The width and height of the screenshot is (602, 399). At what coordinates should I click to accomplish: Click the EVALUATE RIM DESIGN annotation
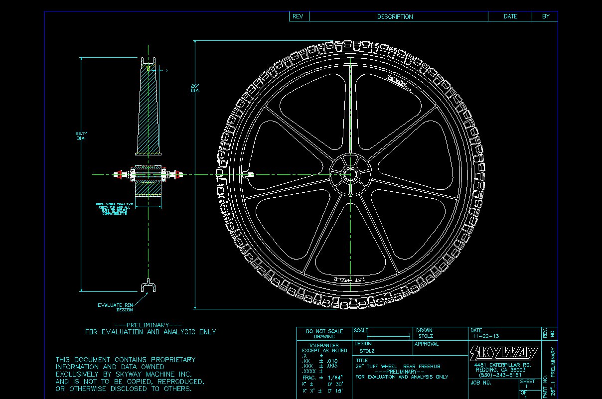(116, 307)
